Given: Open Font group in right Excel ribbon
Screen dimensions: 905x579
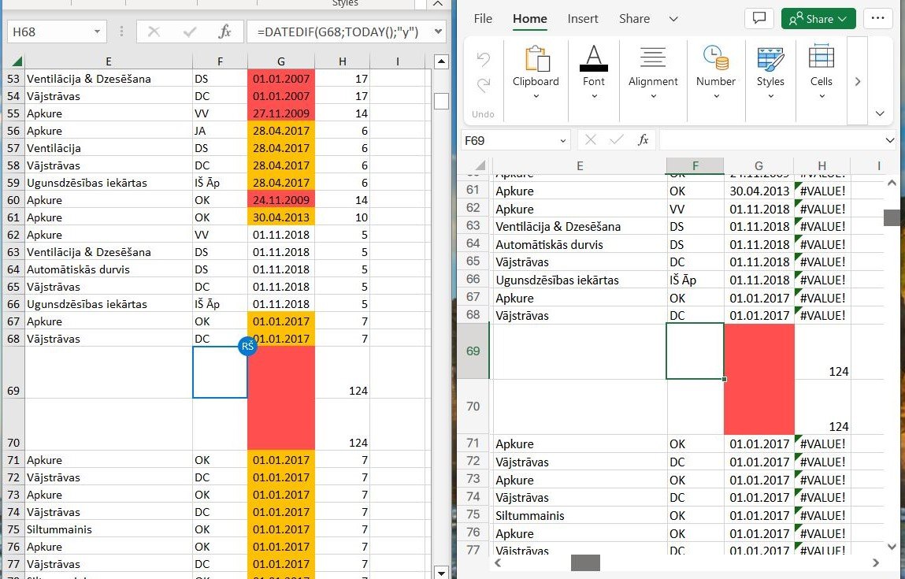Looking at the screenshot, I should tap(593, 72).
